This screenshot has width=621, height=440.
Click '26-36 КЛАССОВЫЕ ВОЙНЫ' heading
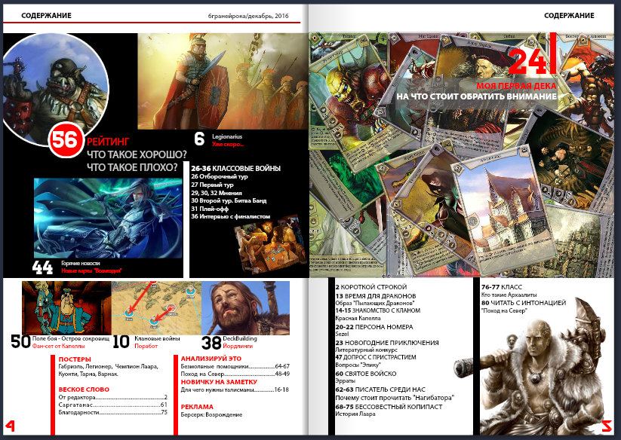[235, 169]
